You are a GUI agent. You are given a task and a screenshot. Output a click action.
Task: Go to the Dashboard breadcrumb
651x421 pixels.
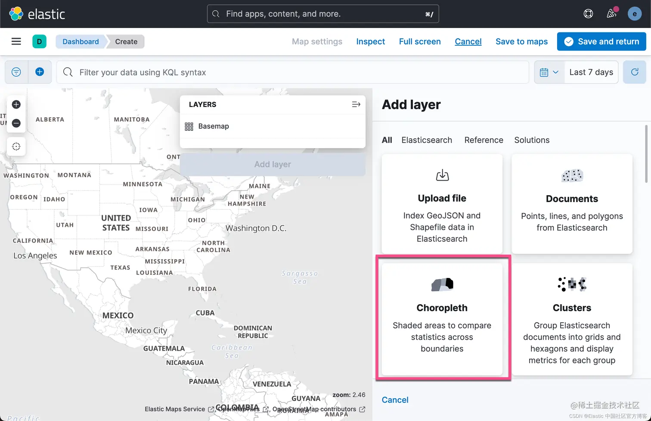pyautogui.click(x=81, y=41)
